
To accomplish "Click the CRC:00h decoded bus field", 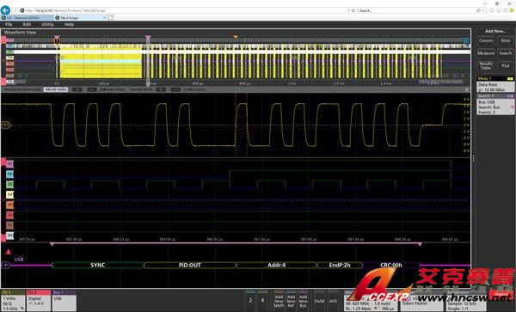I will (391, 265).
